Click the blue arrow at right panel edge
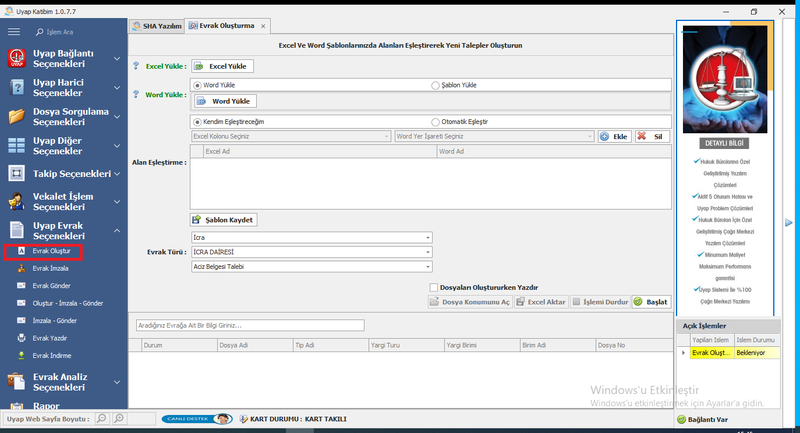The height and width of the screenshot is (433, 800). [x=789, y=222]
